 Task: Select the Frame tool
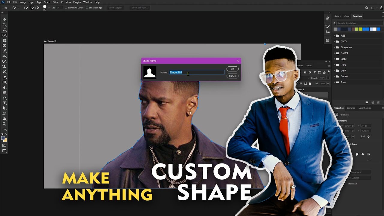click(x=4, y=46)
